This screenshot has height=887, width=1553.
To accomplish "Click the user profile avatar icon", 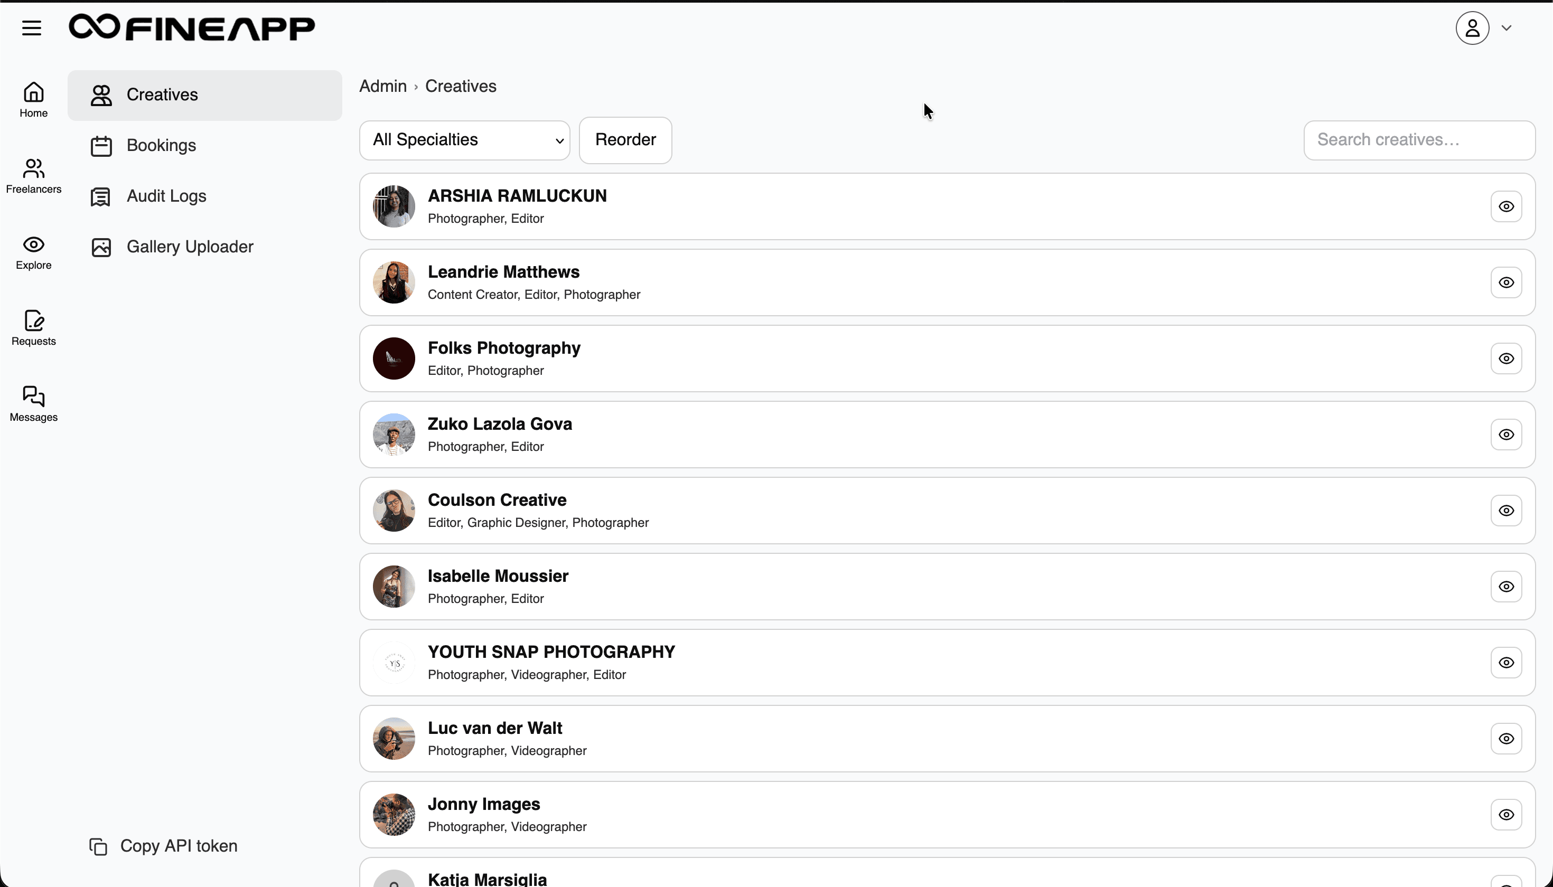I will [x=1472, y=28].
